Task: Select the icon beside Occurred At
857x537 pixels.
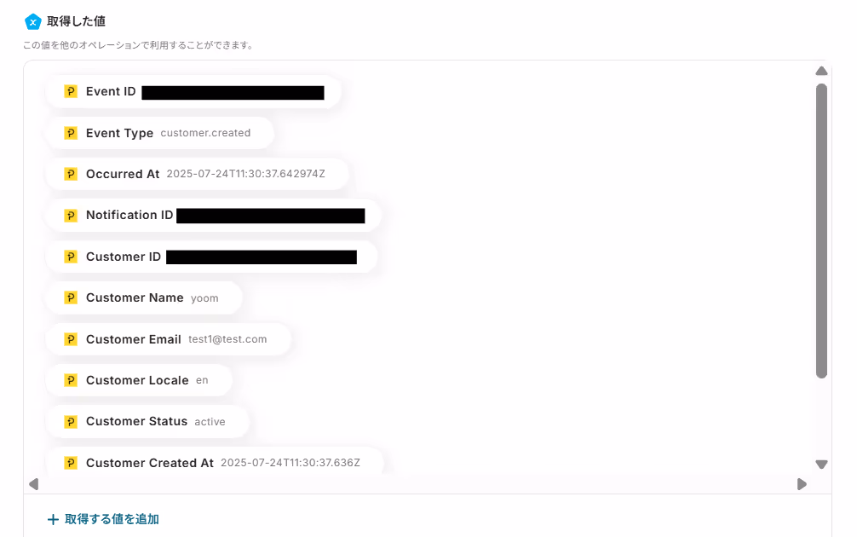Action: pyautogui.click(x=71, y=174)
